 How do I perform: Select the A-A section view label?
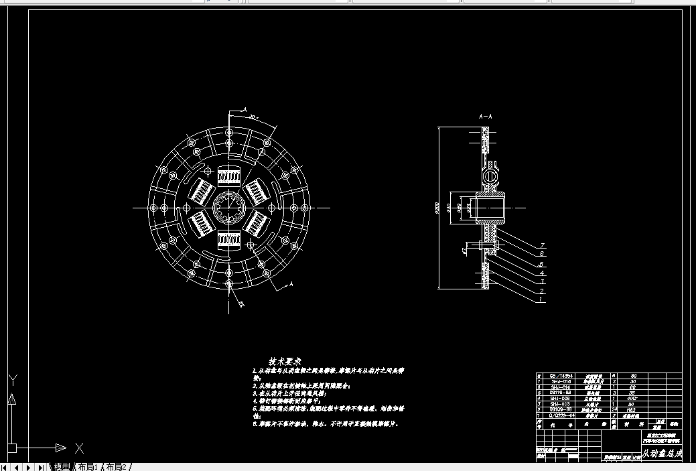point(485,117)
